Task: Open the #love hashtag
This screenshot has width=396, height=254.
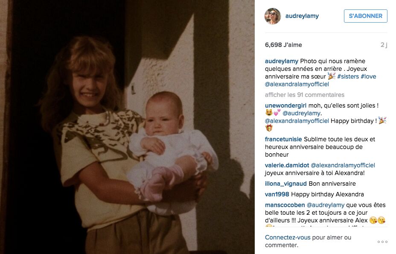Action: coord(368,76)
